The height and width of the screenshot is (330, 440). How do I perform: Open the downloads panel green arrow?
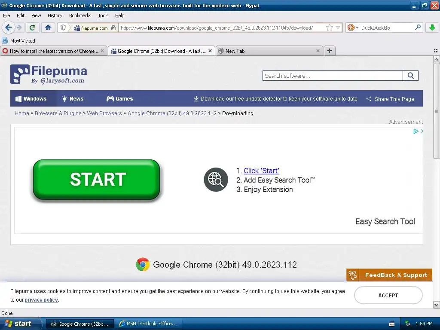click(x=432, y=27)
